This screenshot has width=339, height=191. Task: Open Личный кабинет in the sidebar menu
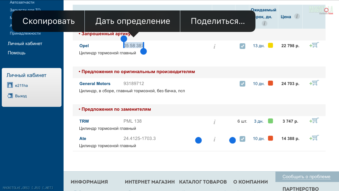pos(25,44)
